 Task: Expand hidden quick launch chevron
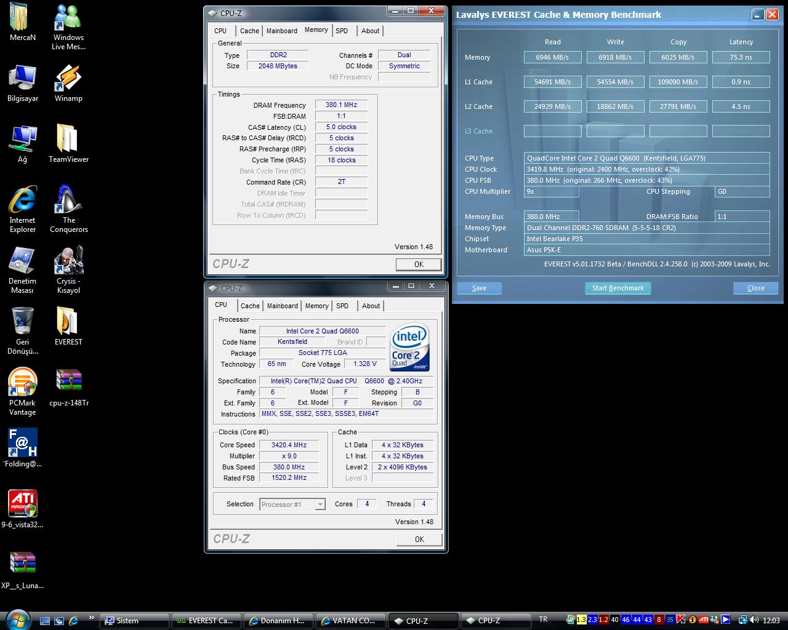(x=92, y=618)
